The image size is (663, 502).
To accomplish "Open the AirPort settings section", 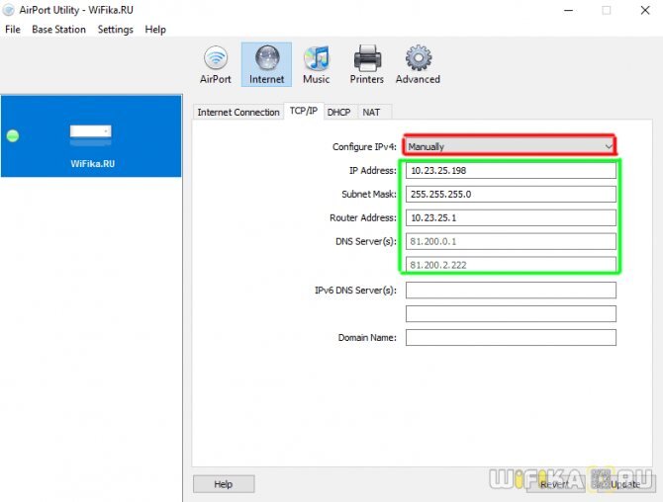I will pos(216,64).
